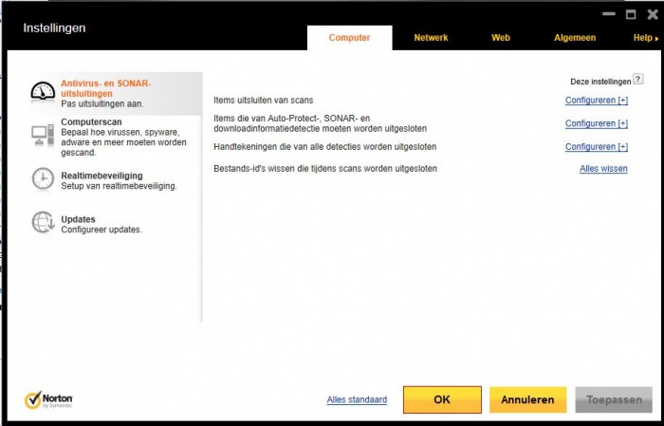Screen dimensions: 664x426
Task: Switch to the Computer tab
Action: (349, 38)
